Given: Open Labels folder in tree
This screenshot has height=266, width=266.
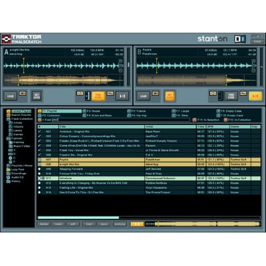Looking at the screenshot, I should [x=16, y=130].
